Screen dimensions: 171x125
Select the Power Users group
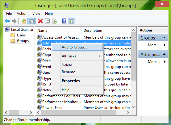pos(52,108)
